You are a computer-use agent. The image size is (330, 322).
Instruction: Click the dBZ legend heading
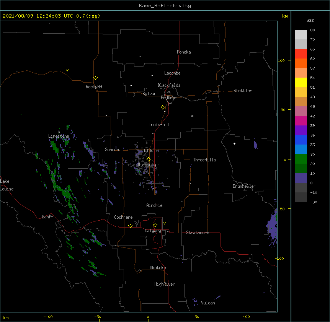tap(310, 20)
